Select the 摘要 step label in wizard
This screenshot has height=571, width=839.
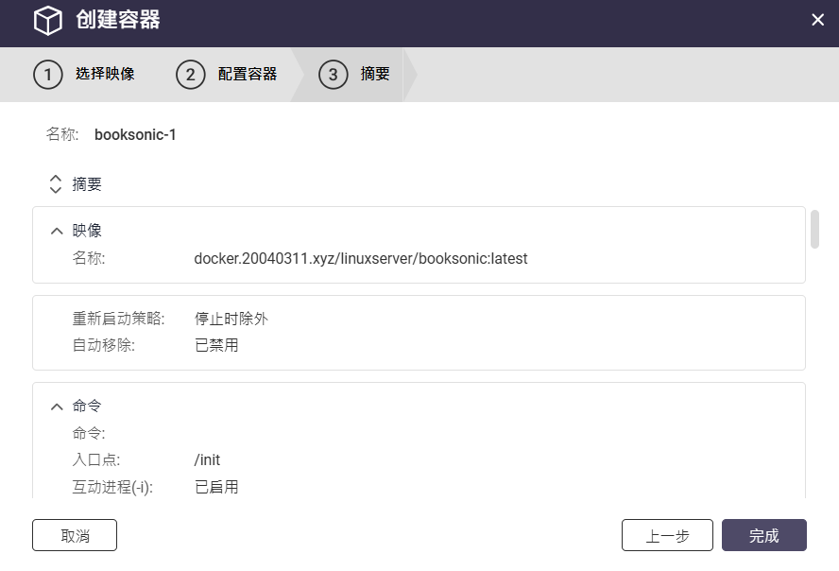point(375,74)
